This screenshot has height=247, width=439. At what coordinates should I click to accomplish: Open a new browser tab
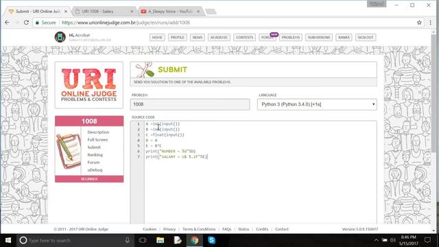pyautogui.click(x=211, y=12)
